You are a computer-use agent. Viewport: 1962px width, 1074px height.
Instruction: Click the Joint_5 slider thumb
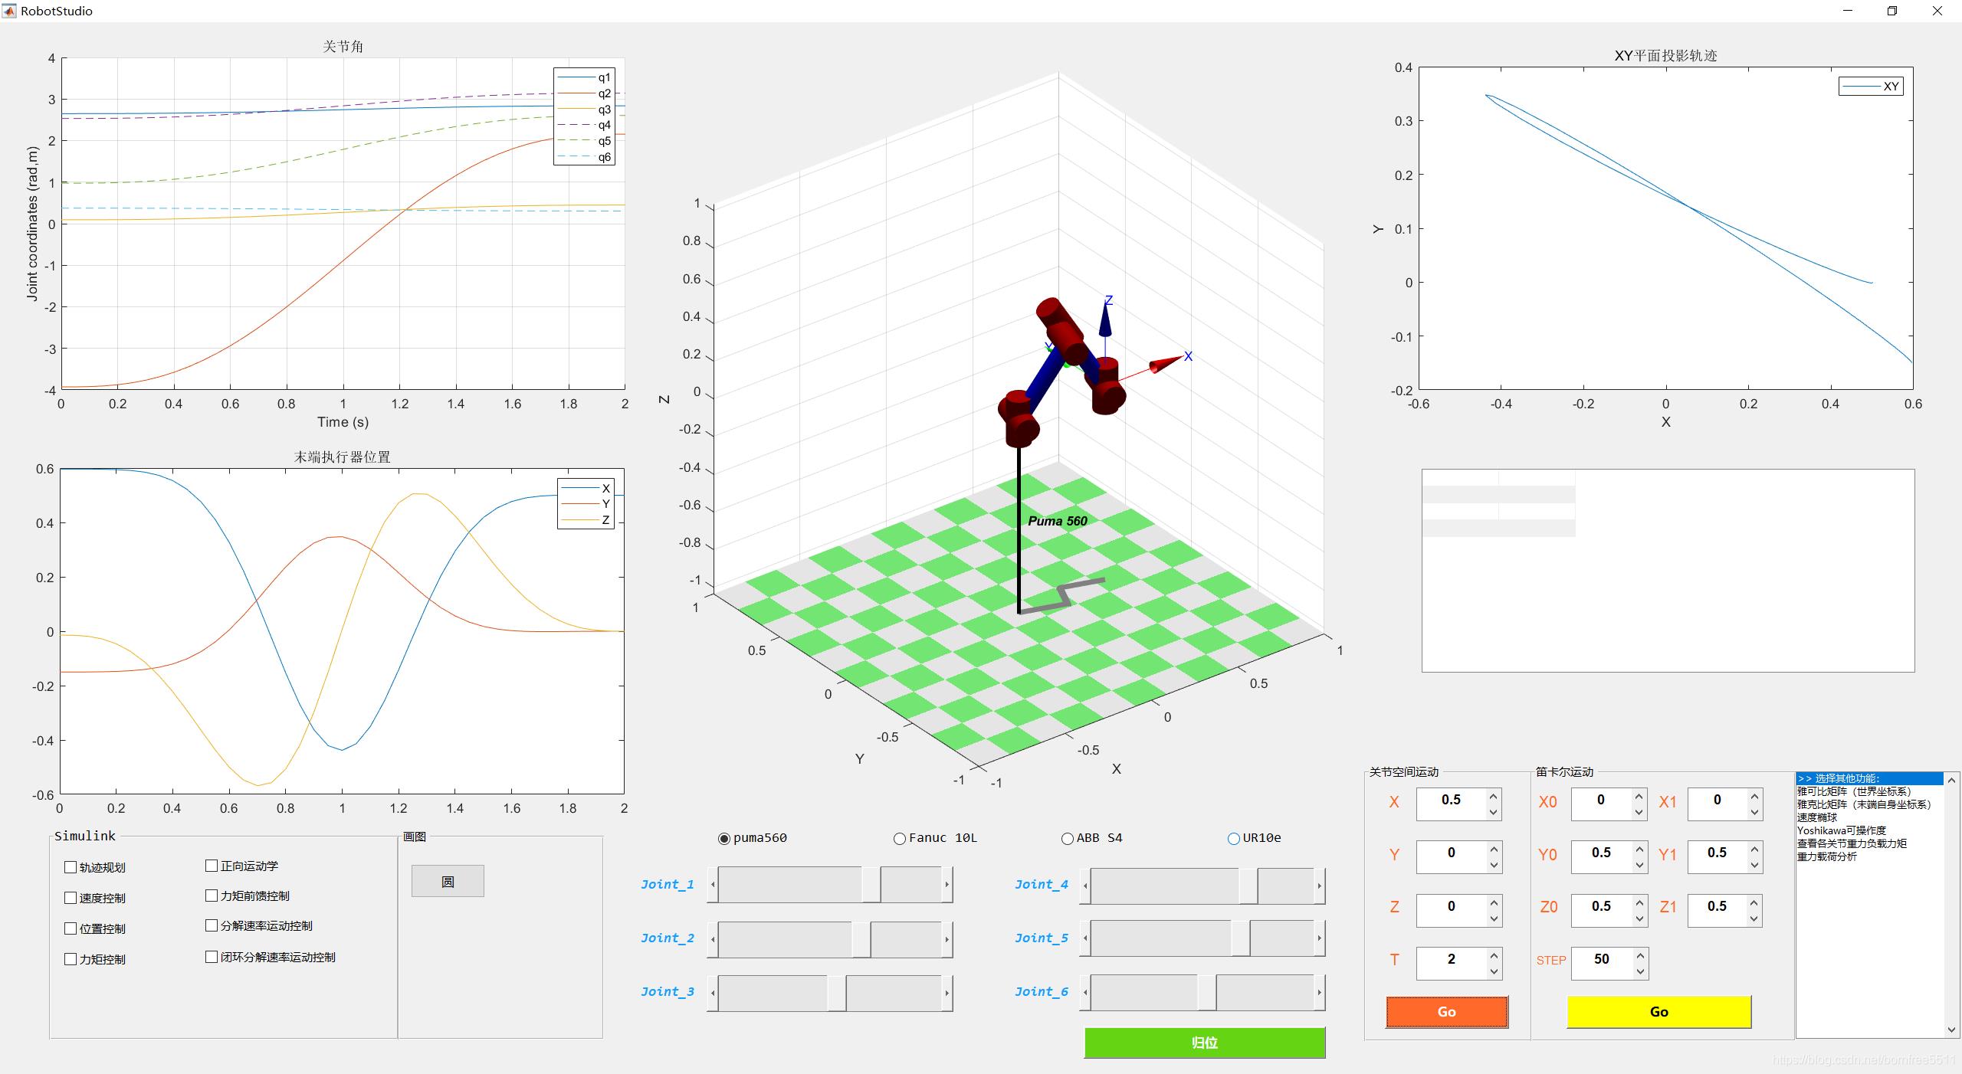[1240, 938]
